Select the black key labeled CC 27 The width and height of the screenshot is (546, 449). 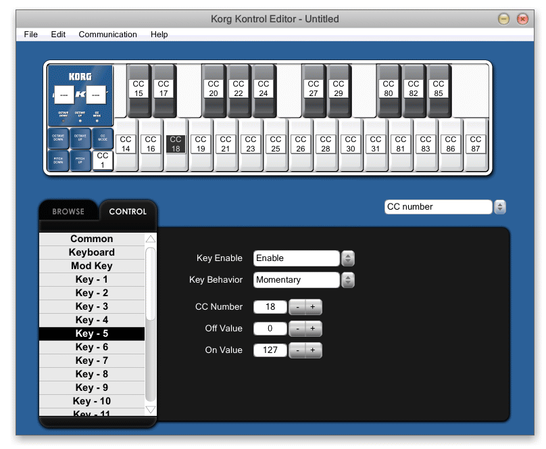coord(314,91)
